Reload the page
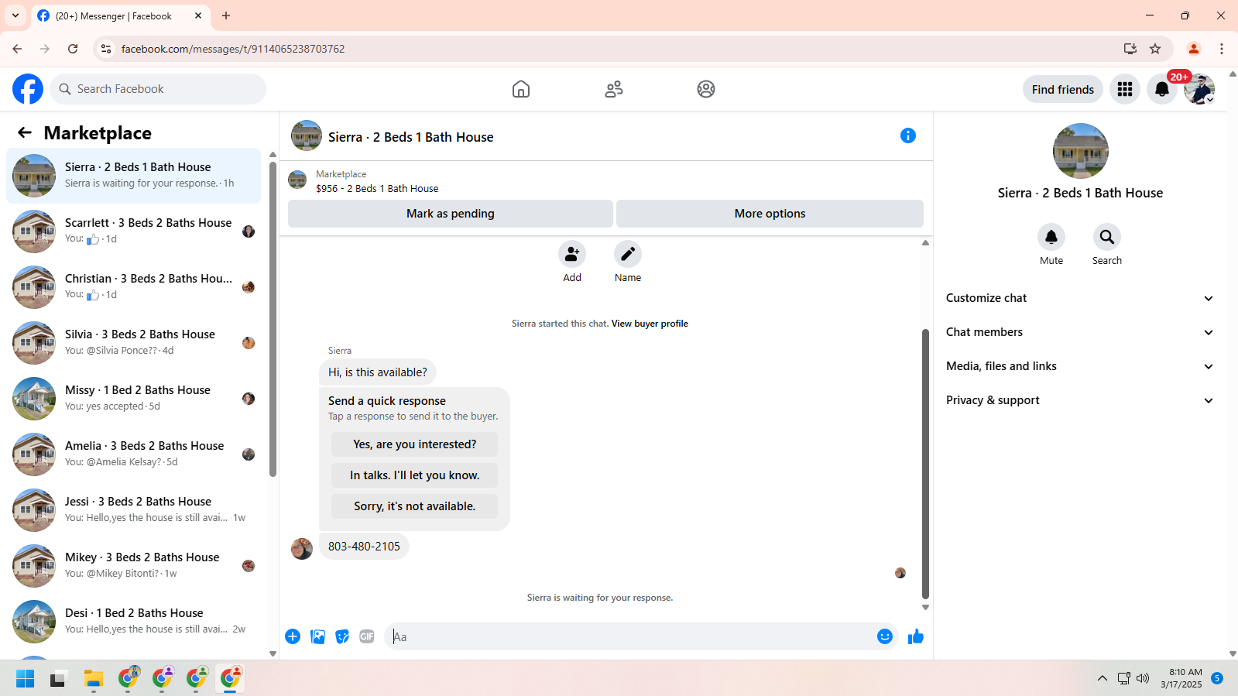 coord(73,49)
